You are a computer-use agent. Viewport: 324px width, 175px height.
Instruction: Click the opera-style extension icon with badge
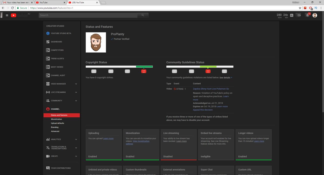click(x=310, y=8)
